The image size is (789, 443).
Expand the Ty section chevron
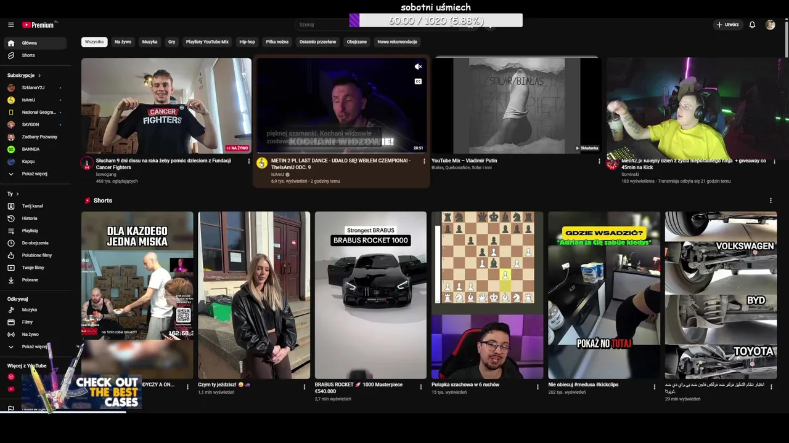(x=18, y=194)
